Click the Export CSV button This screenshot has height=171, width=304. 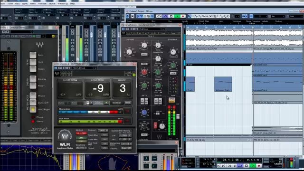tap(126, 148)
